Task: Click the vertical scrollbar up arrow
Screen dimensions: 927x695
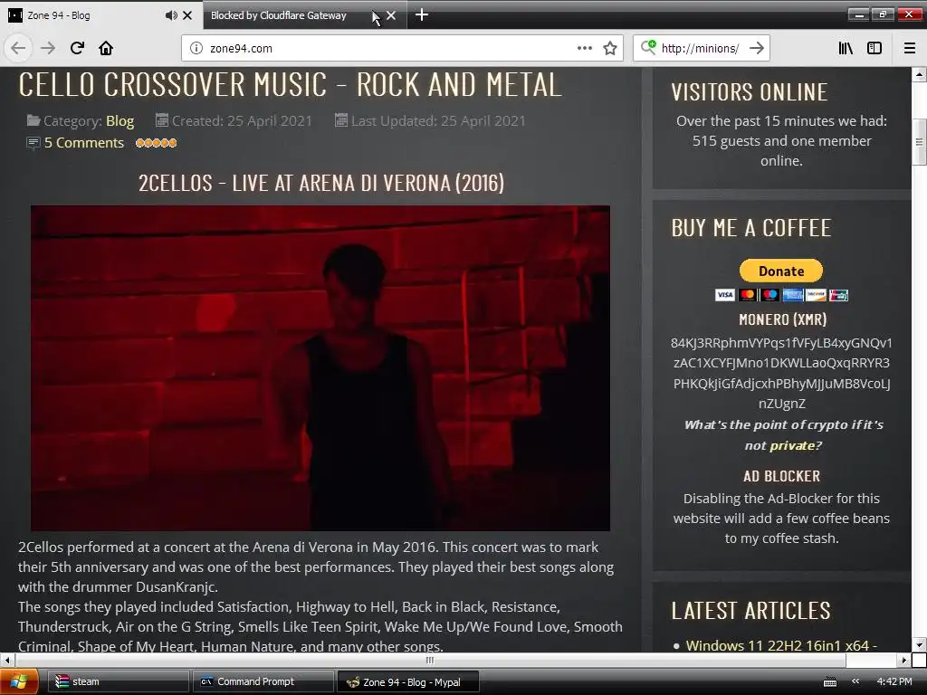Action: click(919, 74)
